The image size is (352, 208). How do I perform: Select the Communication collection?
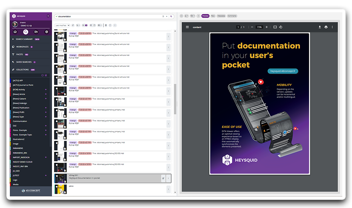[20, 121]
